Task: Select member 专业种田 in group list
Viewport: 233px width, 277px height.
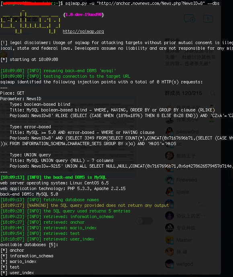Action: [186, 228]
